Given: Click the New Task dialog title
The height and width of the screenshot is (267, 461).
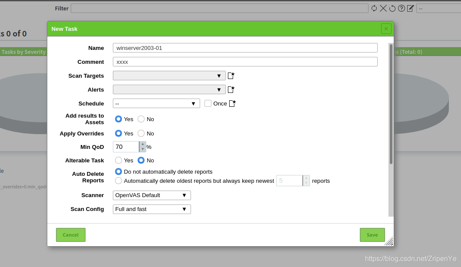Looking at the screenshot, I should coord(64,29).
